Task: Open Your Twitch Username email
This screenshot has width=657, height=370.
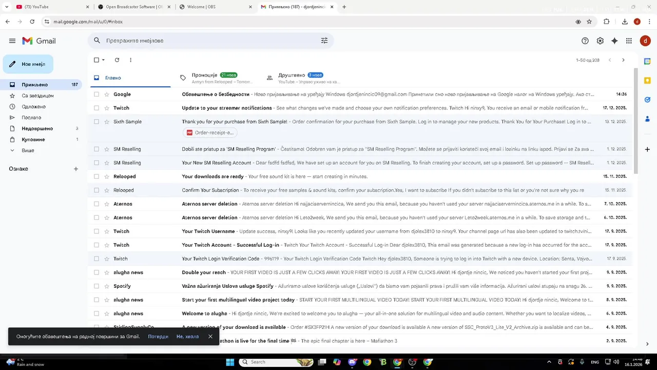Action: pos(360,231)
